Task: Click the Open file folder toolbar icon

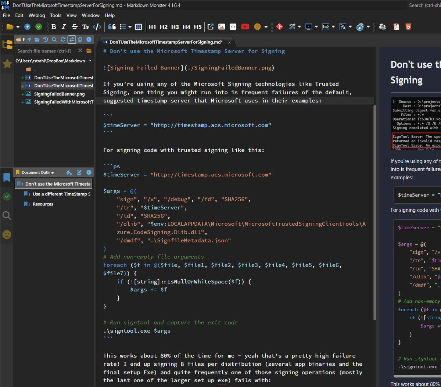Action: point(10,26)
